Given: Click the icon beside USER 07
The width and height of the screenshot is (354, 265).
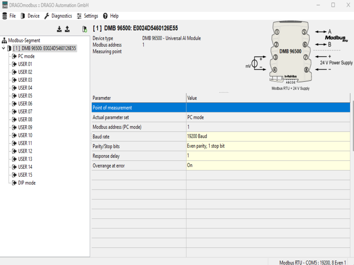Looking at the screenshot, I should click(x=14, y=112).
